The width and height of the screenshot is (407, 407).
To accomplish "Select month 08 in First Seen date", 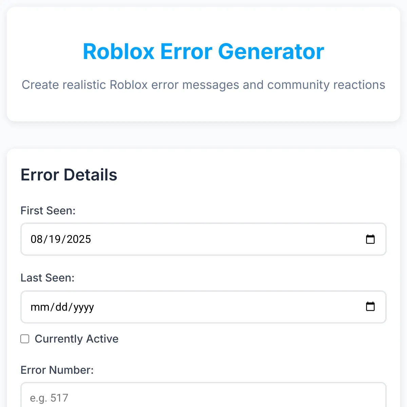I will (37, 239).
